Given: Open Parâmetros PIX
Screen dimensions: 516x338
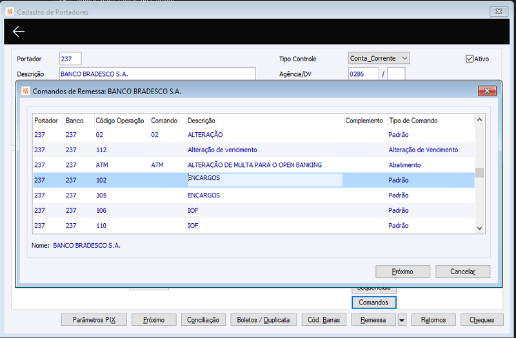Looking at the screenshot, I should pyautogui.click(x=94, y=320).
